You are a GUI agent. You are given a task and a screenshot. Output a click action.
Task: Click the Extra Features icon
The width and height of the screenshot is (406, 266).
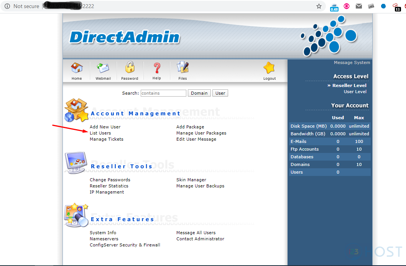(76, 215)
